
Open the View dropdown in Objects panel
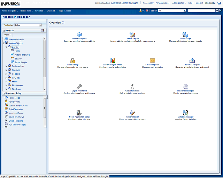7,35
